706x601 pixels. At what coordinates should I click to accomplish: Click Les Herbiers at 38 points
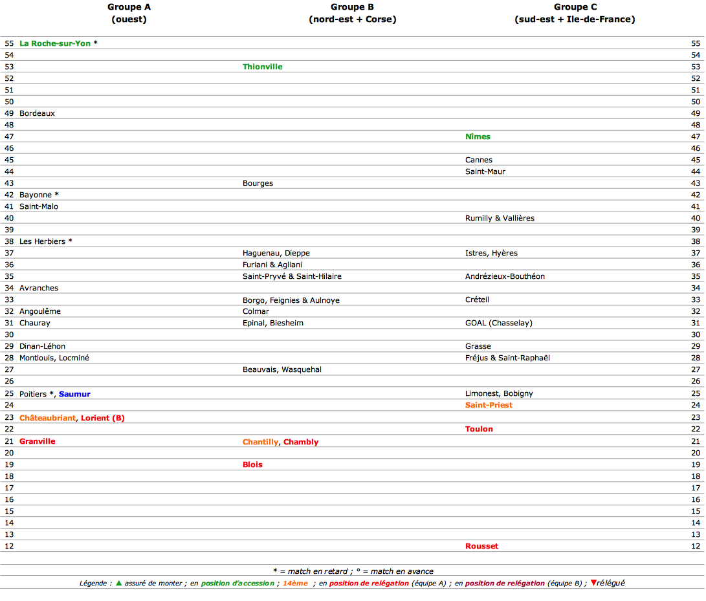(x=42, y=241)
